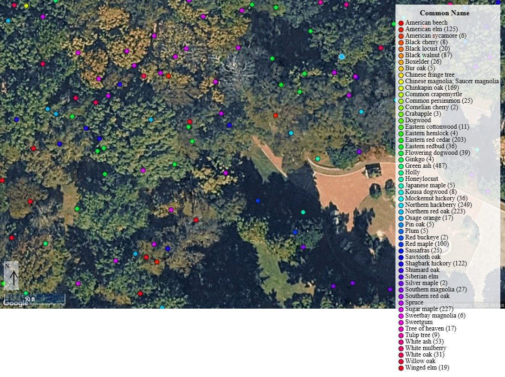Click the Eastern red cedar (203) dot
This screenshot has height=377, width=505.
click(401, 140)
